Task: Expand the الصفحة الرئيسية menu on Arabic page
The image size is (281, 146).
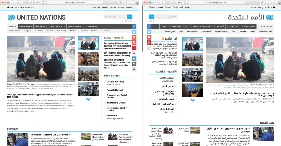Action: (265, 26)
